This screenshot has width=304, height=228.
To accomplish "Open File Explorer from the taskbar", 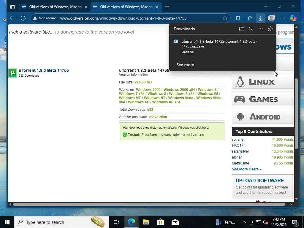I will point(146,222).
